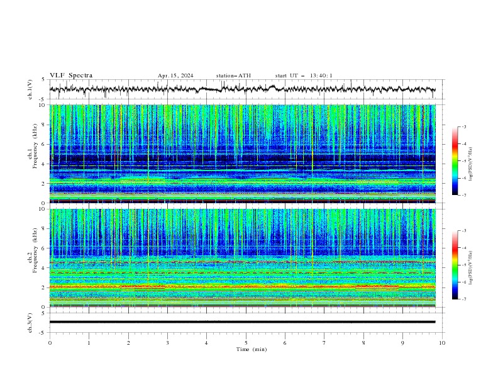498x385 pixels.
Task: Click the ch.1 colorbar 'log(PSD)(V²/Hz)' label
Action: [471, 164]
